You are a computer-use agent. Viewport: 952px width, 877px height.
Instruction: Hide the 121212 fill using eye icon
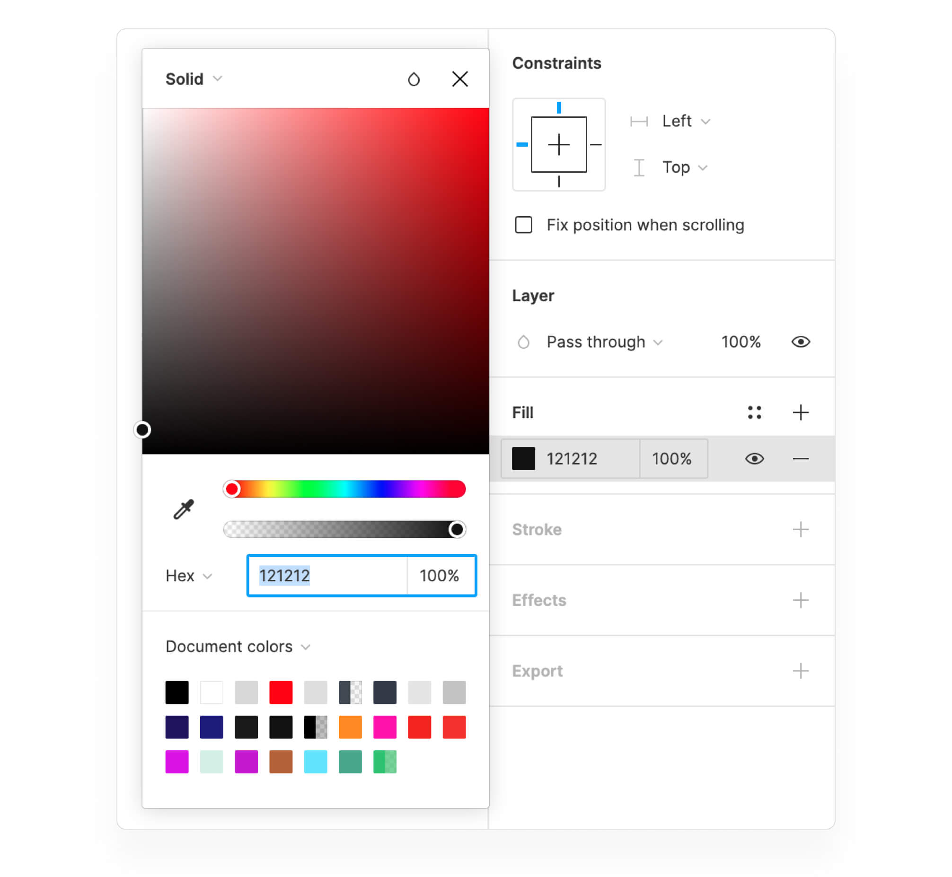pos(755,459)
